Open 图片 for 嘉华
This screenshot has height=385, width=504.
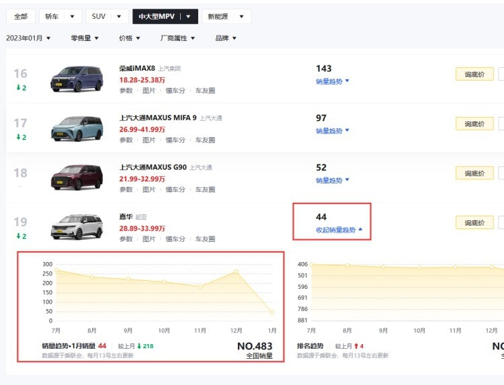click(x=149, y=239)
